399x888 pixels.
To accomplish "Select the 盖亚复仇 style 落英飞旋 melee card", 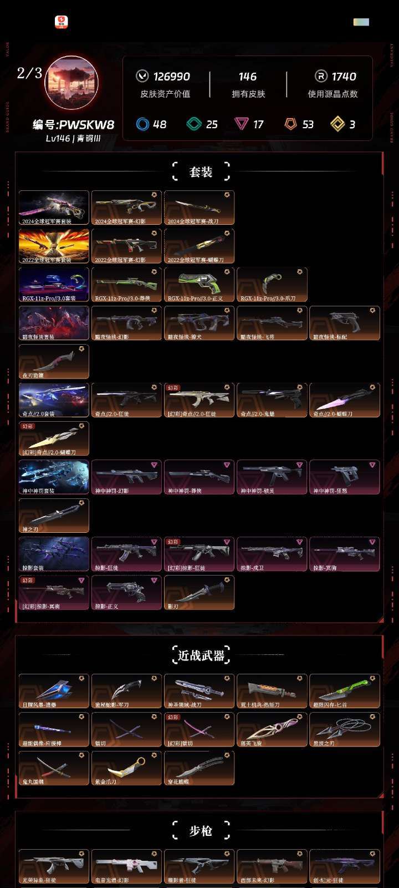I will 272,730.
